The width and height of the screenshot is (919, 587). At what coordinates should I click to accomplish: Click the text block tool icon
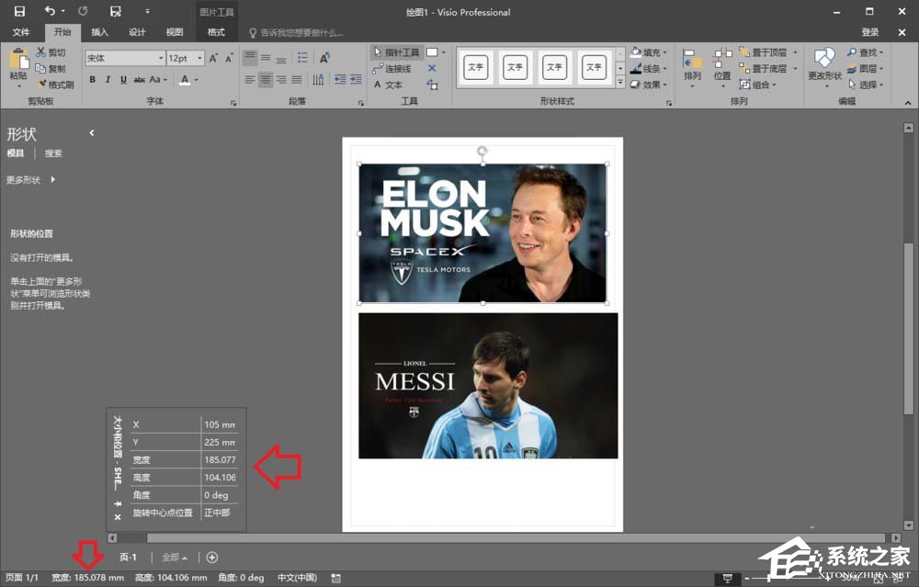433,85
